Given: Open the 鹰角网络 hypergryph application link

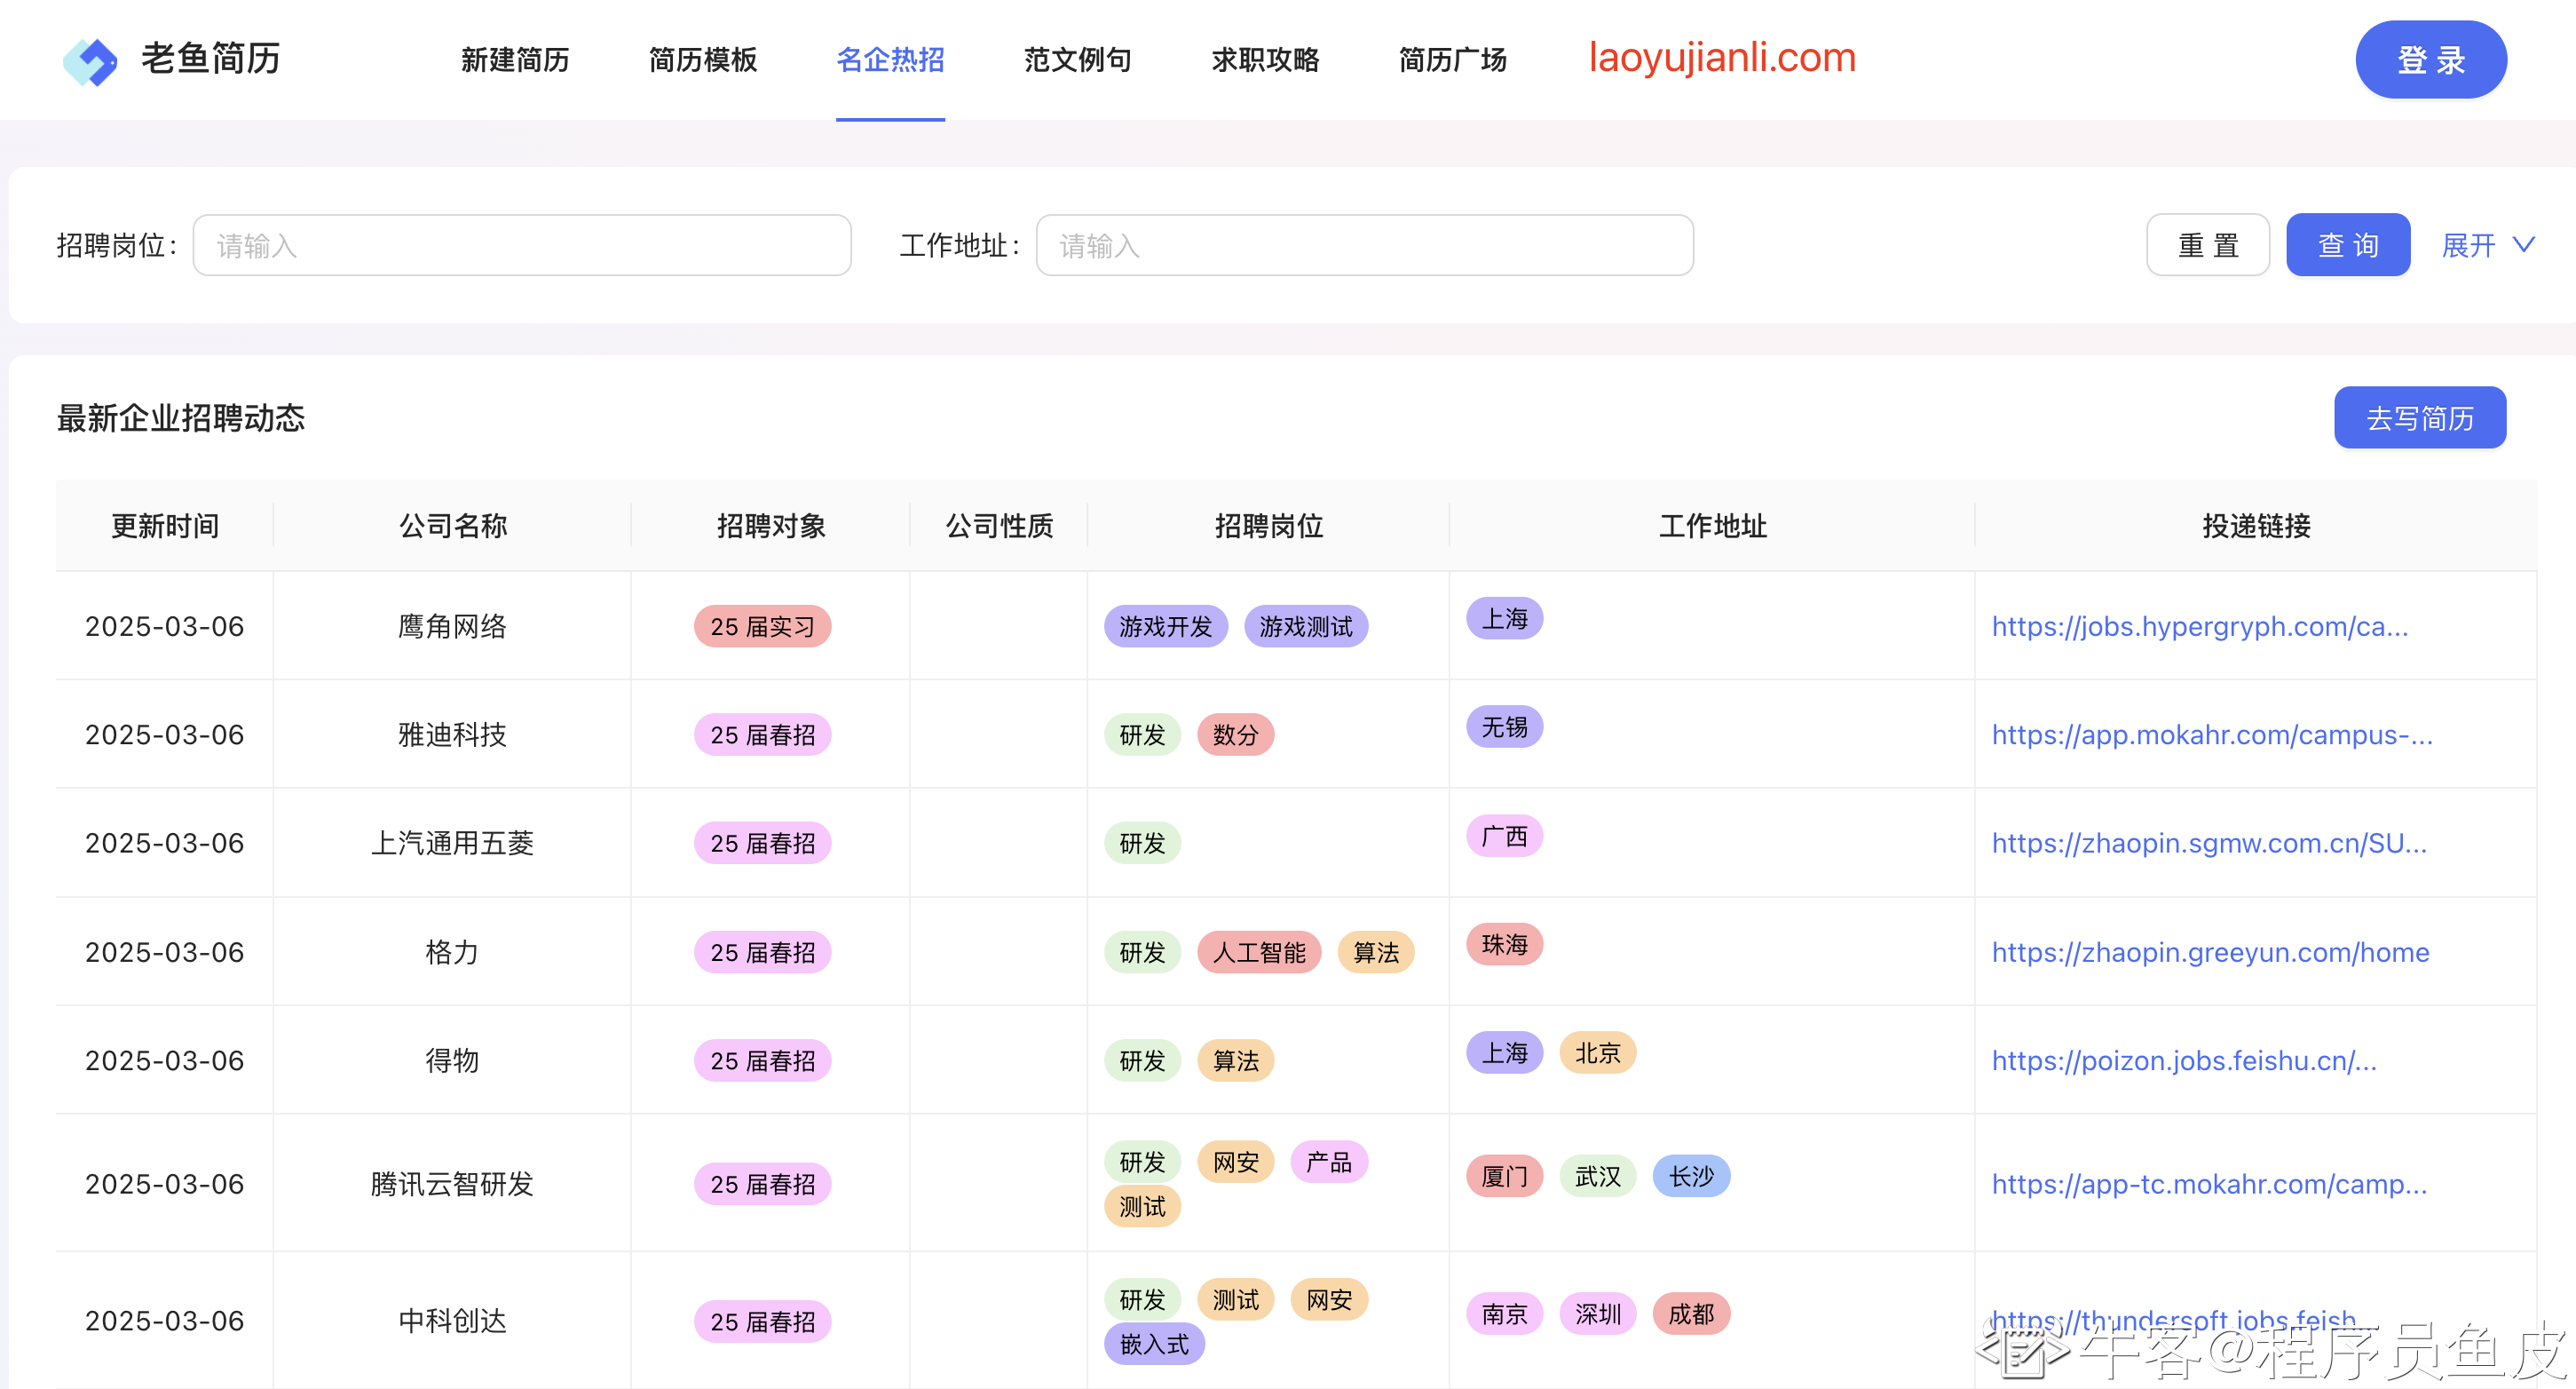Looking at the screenshot, I should click(2199, 626).
